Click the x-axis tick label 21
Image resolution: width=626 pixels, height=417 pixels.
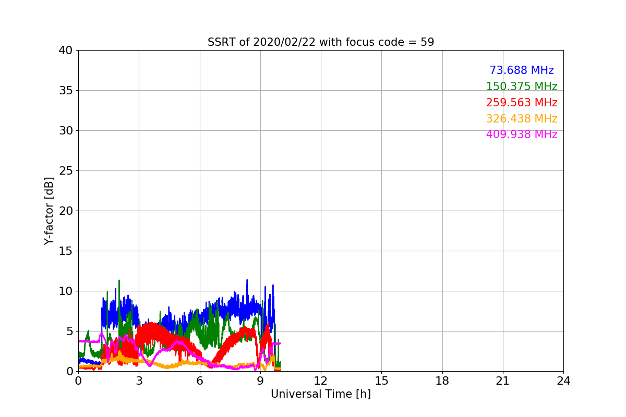pos(503,381)
